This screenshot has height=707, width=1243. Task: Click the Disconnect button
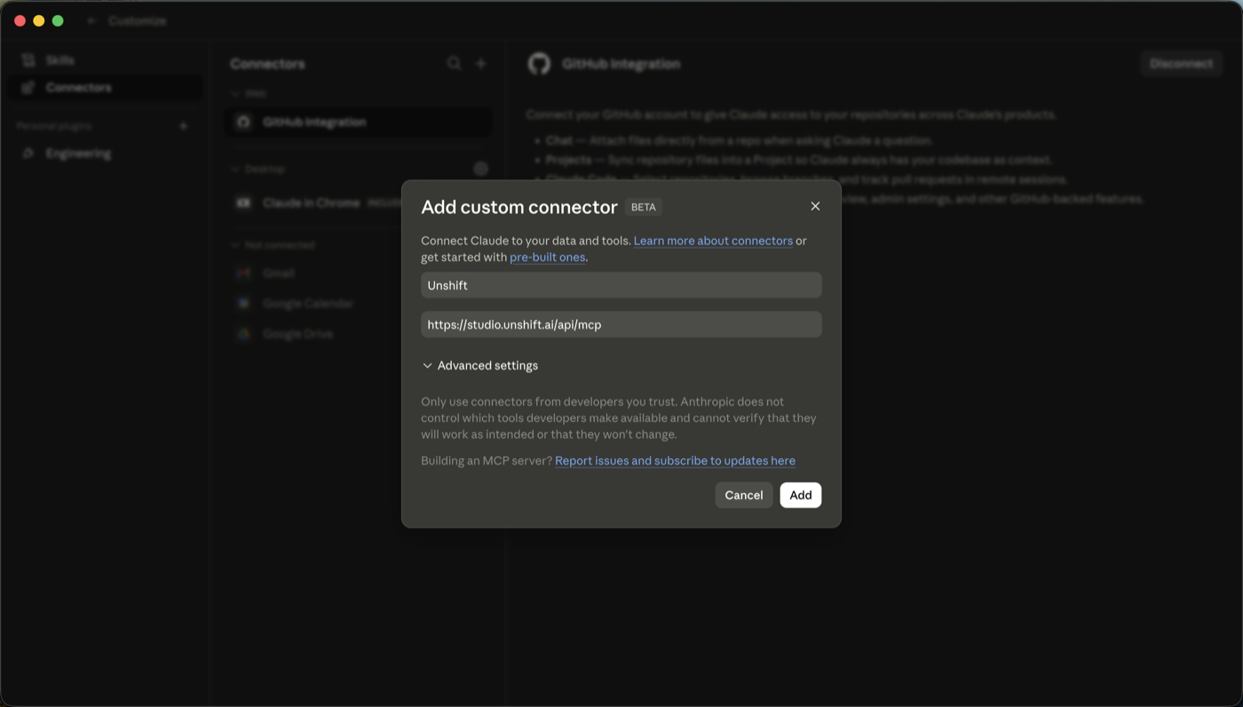click(1181, 63)
